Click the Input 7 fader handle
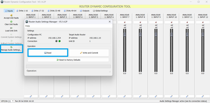This screenshot has width=210, height=103. point(125,35)
